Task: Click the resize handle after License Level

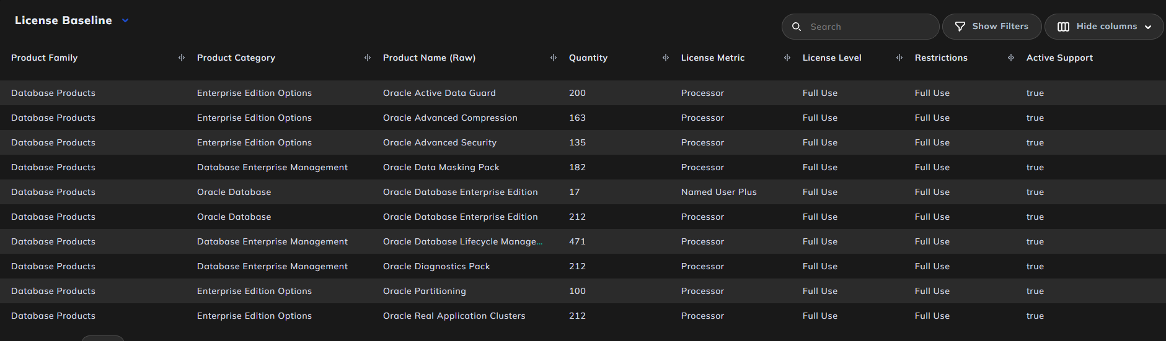Action: pyautogui.click(x=899, y=58)
